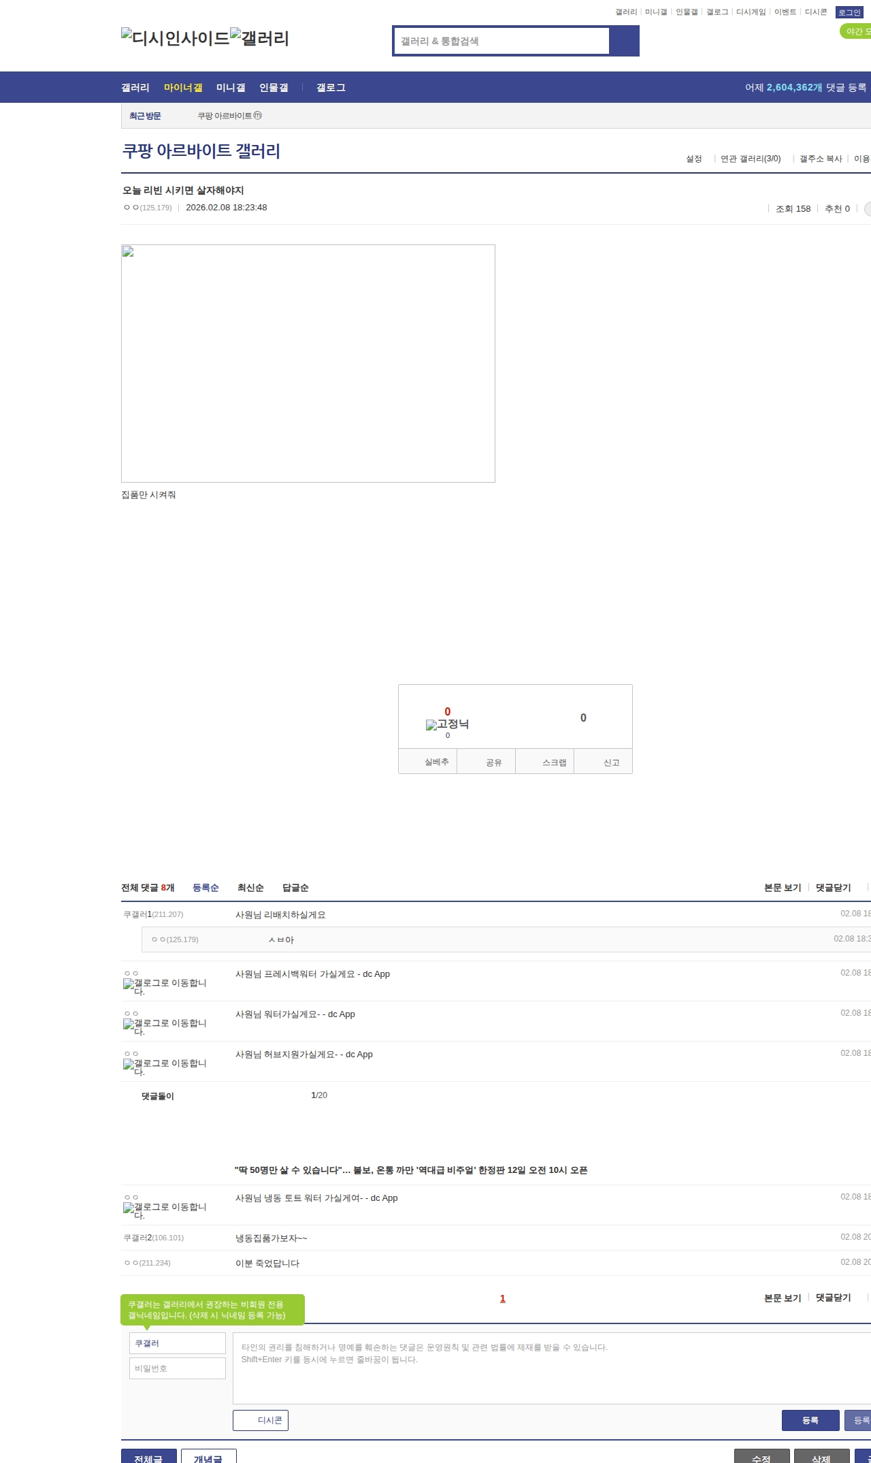Submit comment with dark blue 등록 button
This screenshot has height=1463, width=871.
point(810,1420)
